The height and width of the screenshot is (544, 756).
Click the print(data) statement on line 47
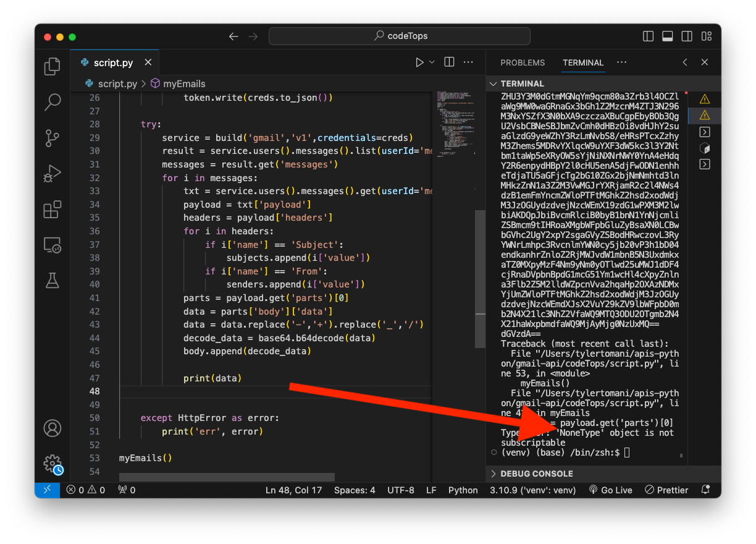pos(212,378)
